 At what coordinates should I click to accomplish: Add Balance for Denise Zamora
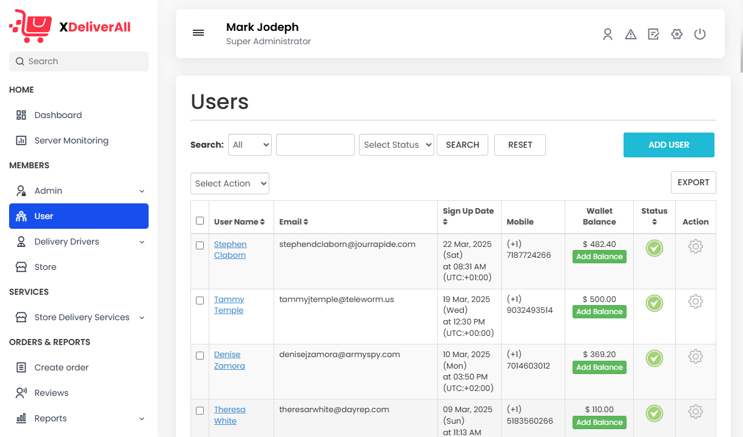tap(599, 367)
